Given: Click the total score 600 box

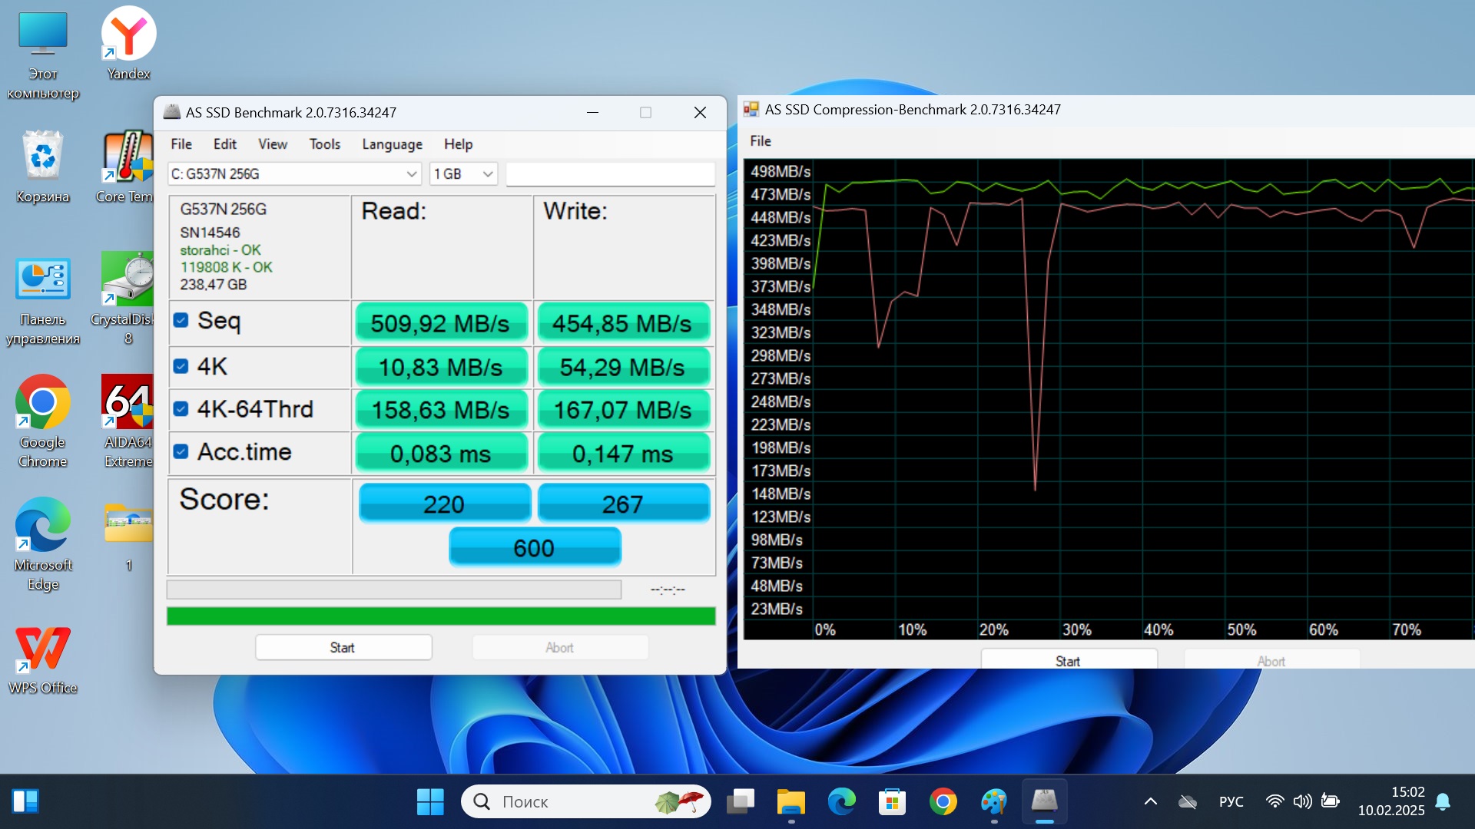Looking at the screenshot, I should pos(535,547).
